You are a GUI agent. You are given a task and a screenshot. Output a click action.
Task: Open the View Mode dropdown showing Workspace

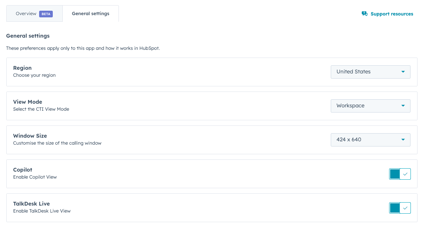[x=370, y=106]
